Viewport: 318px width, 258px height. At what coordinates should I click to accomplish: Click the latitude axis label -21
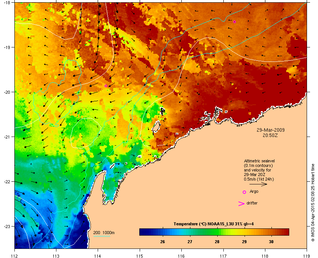[x=7, y=137]
